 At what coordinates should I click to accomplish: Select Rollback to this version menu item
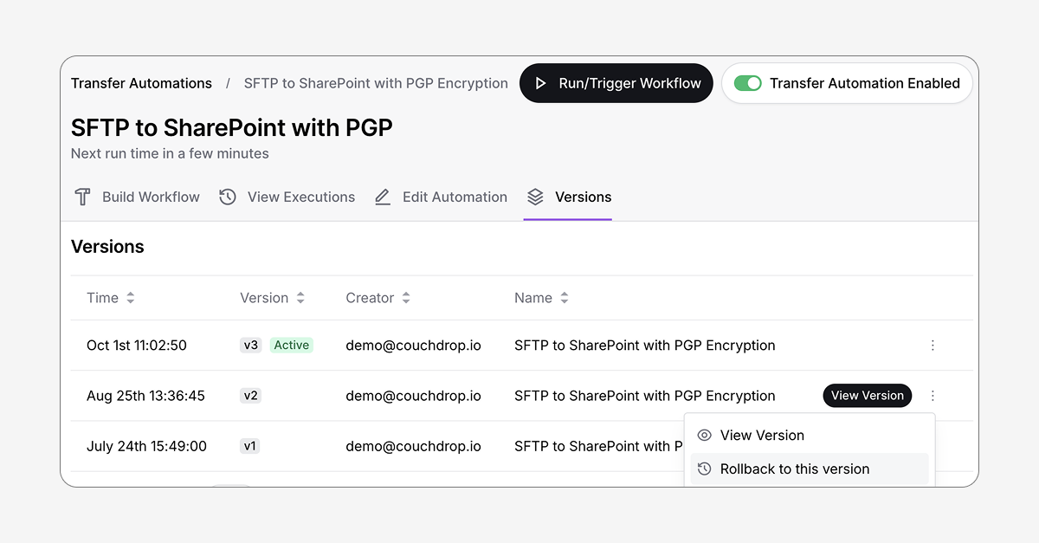click(x=794, y=469)
